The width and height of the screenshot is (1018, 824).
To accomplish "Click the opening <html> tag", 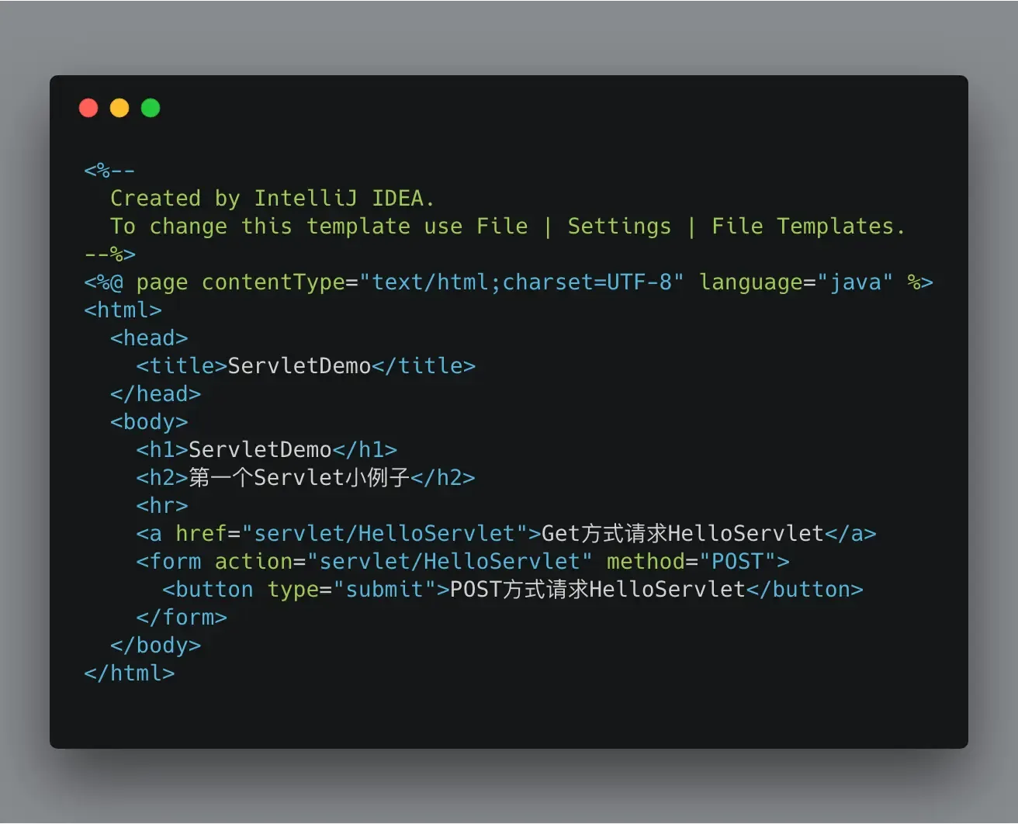I will click(x=123, y=310).
